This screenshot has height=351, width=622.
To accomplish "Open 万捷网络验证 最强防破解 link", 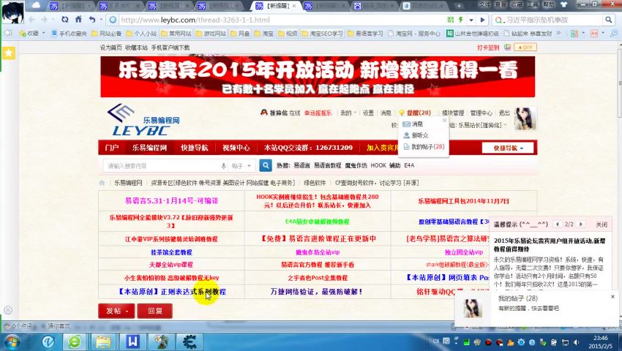I will click(316, 292).
